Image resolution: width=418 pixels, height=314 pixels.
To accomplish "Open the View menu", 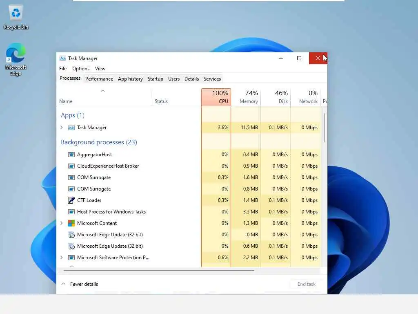I will 100,69.
